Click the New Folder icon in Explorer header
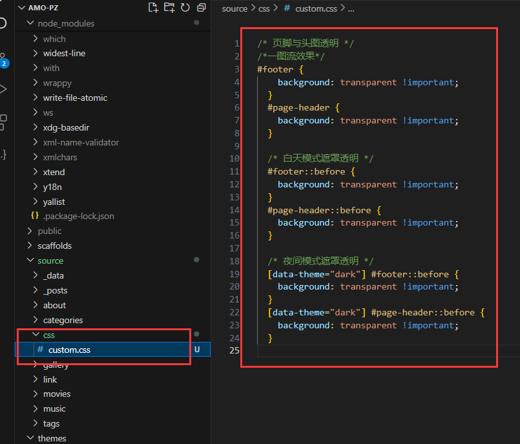Screen dimensions: 520x444 click(169, 8)
